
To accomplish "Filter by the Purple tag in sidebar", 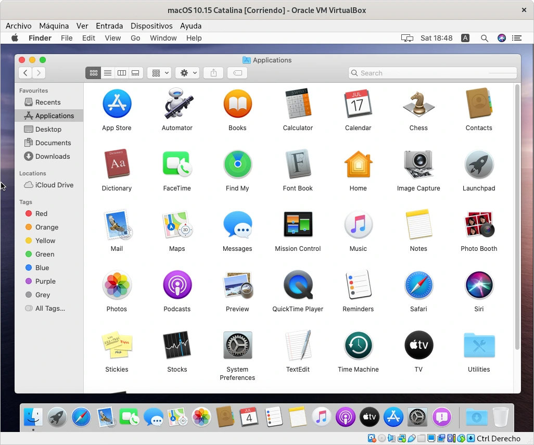I will [45, 281].
